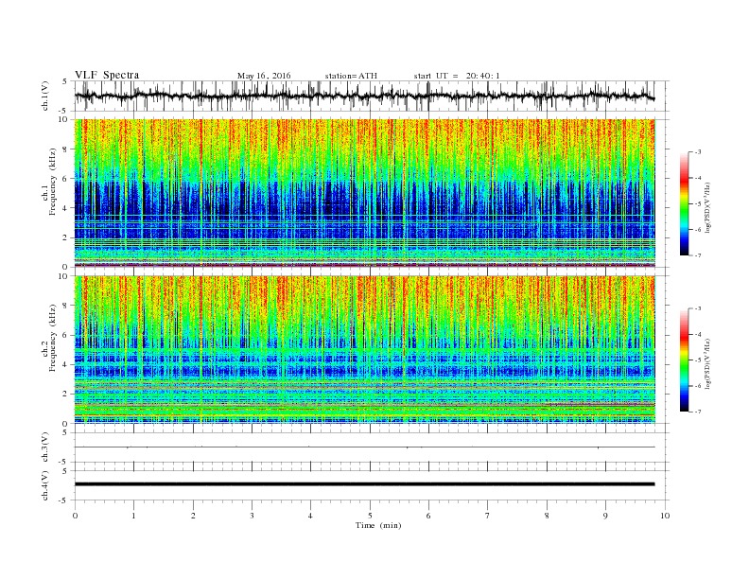
Task: Click the "ch.3(V)" axis label
Action: click(45, 447)
